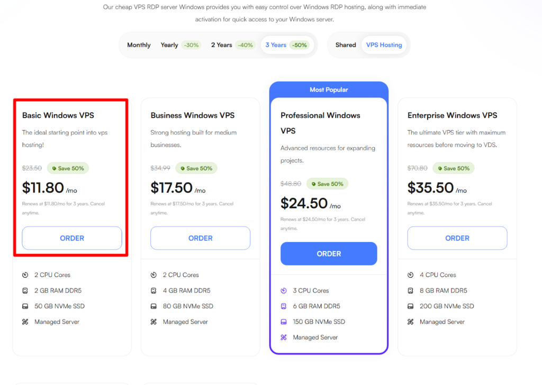Click CPU cores icon in Enterprise plan
The width and height of the screenshot is (542, 385).
tap(410, 275)
